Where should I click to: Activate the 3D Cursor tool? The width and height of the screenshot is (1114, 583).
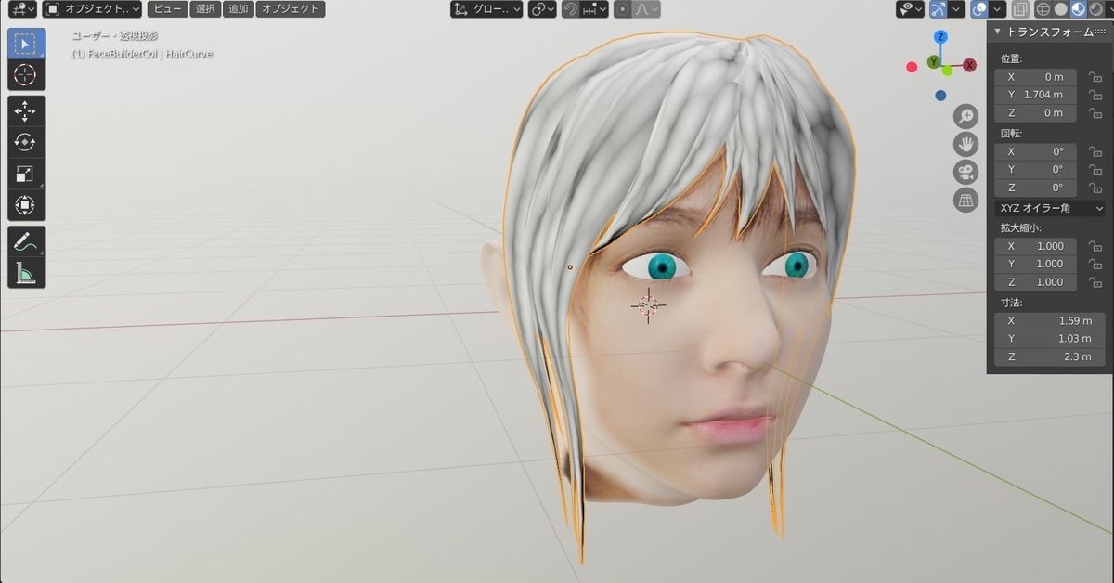tap(26, 75)
